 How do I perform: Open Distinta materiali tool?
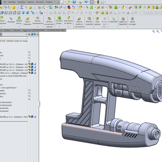click(89, 21)
